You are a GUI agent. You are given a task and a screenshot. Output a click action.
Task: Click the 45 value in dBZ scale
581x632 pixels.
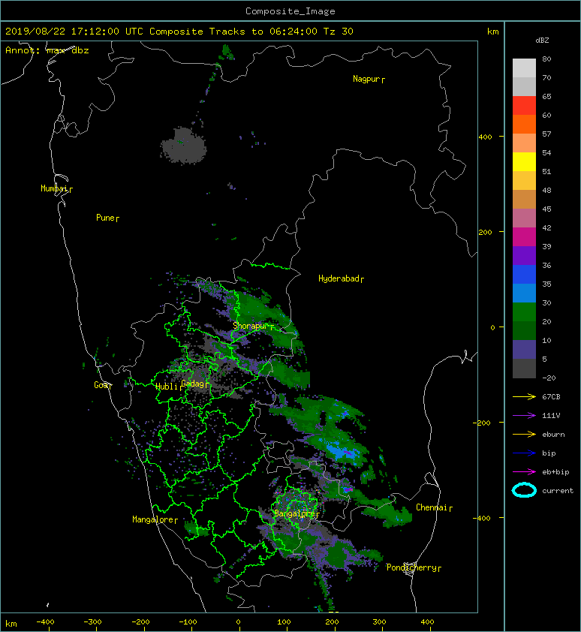coord(546,209)
